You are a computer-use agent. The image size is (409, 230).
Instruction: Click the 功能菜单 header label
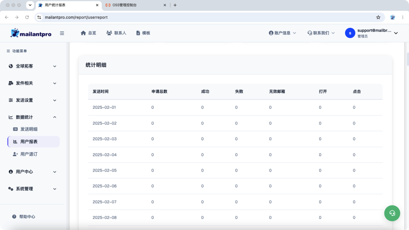tap(20, 51)
